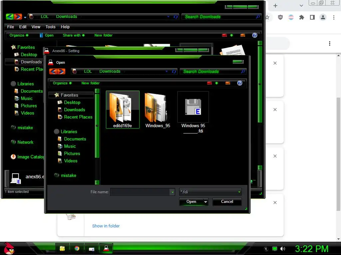Open Organize menu in Open dialog
341x255 pixels.
pos(62,83)
